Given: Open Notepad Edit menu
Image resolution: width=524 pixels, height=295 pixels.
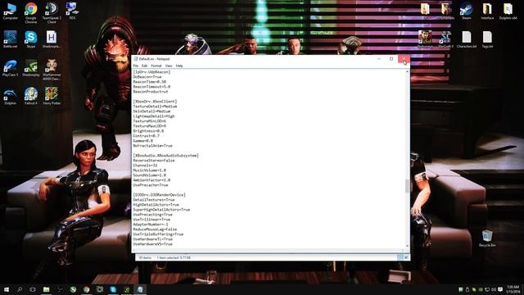Looking at the screenshot, I should coord(144,66).
